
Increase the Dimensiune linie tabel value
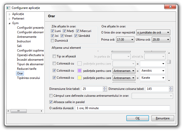pyautogui.click(x=105, y=88)
